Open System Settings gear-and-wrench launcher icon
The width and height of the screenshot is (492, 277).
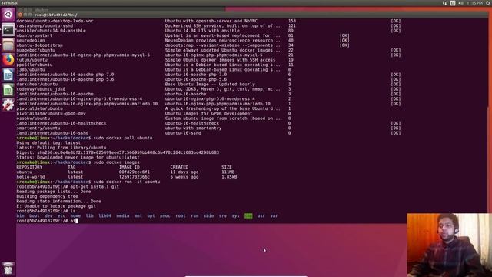point(8,105)
